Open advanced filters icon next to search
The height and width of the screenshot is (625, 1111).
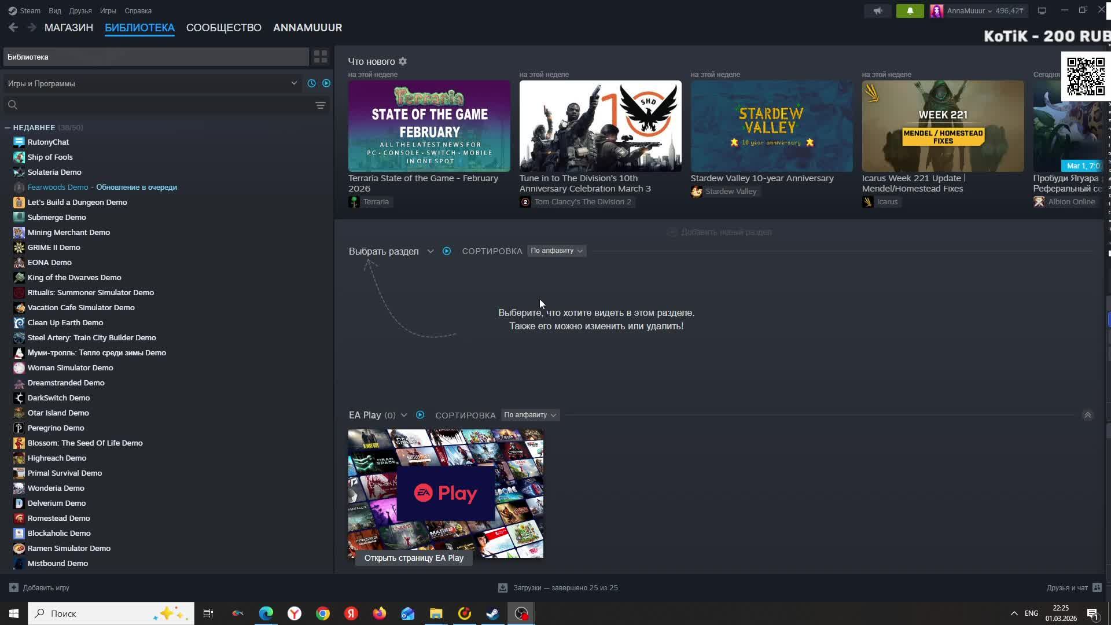[320, 105]
